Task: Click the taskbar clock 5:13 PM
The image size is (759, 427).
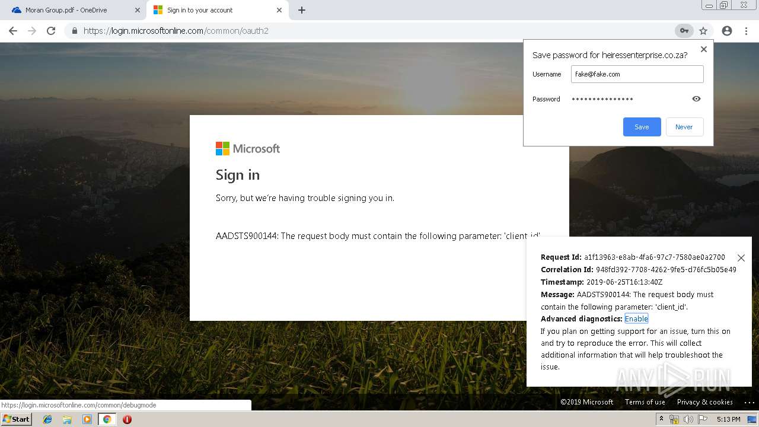Action: click(728, 419)
